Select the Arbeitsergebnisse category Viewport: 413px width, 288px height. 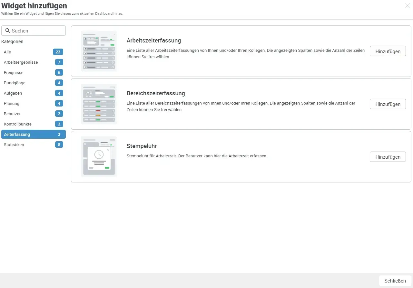20,62
